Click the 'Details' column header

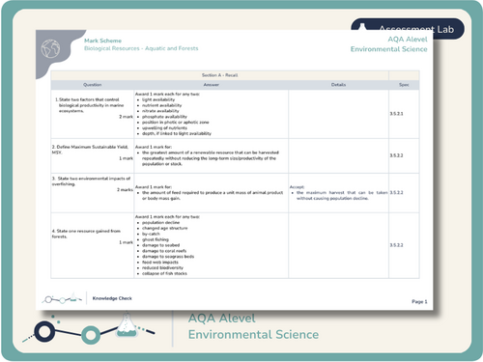[338, 85]
